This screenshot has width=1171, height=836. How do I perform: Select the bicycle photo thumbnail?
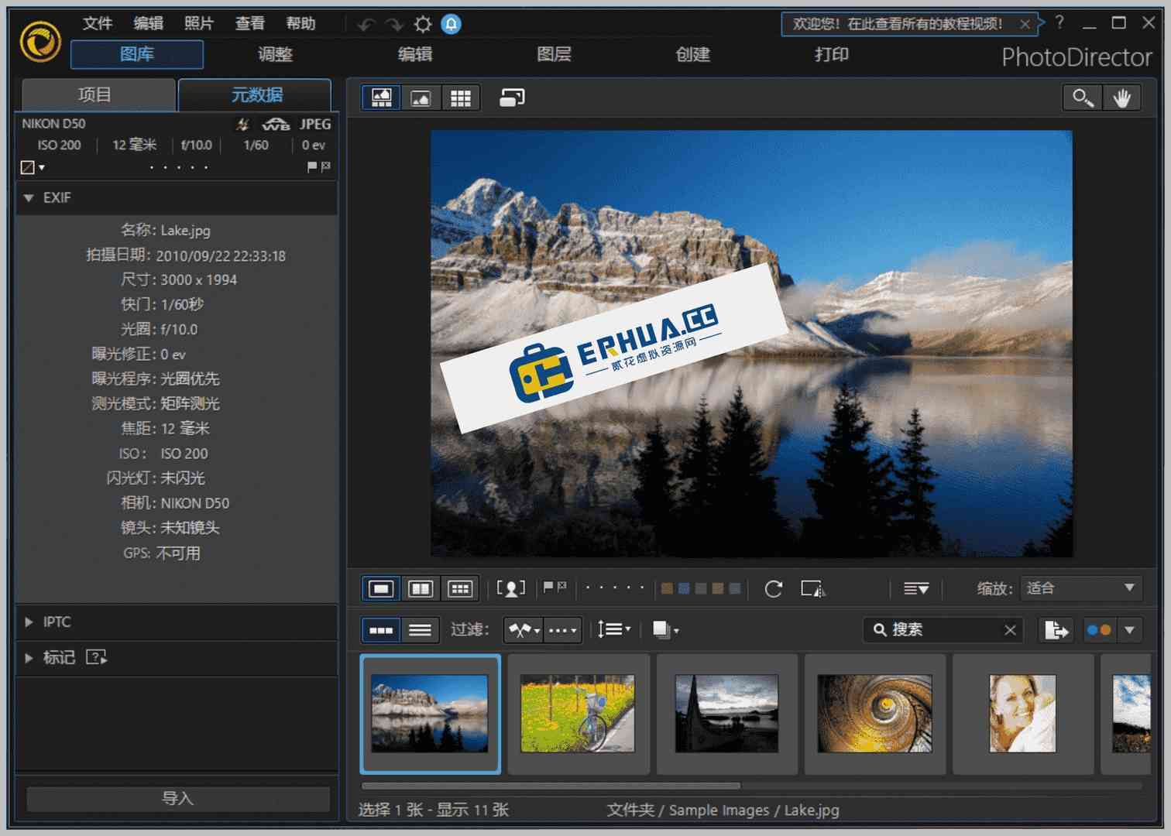(x=579, y=713)
